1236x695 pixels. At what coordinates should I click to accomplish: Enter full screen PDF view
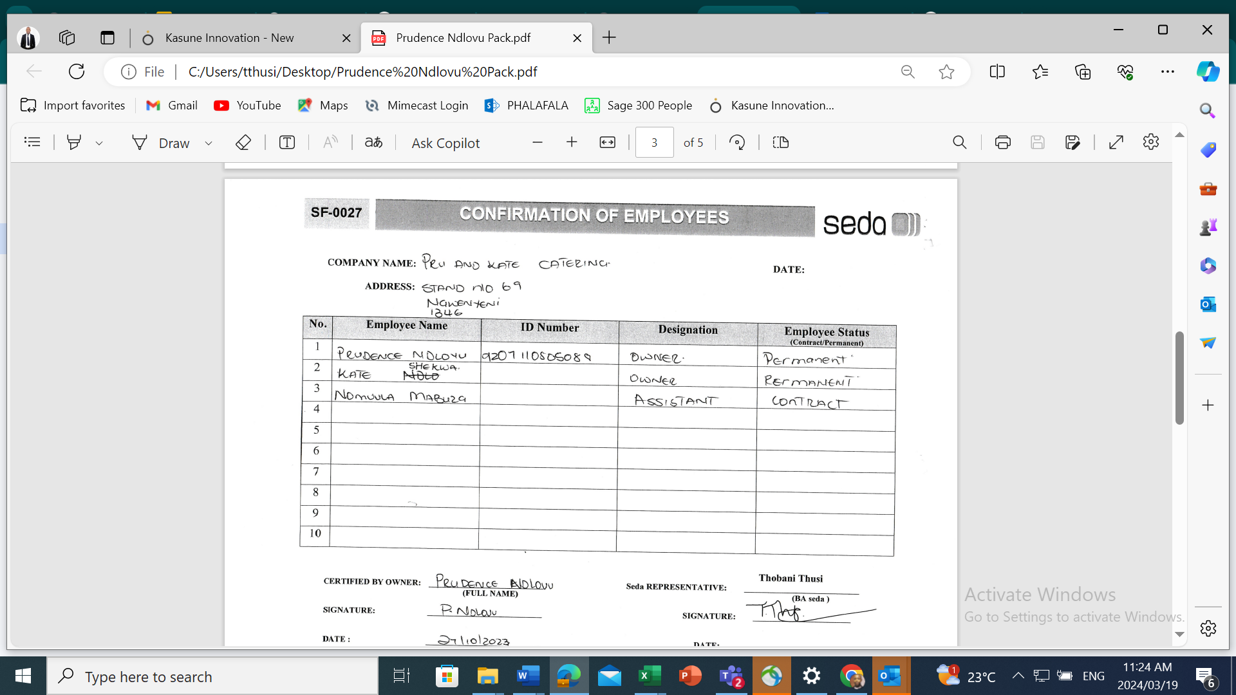click(x=1116, y=142)
